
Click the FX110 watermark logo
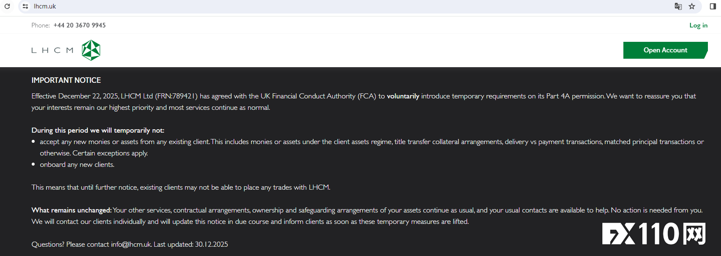(653, 234)
